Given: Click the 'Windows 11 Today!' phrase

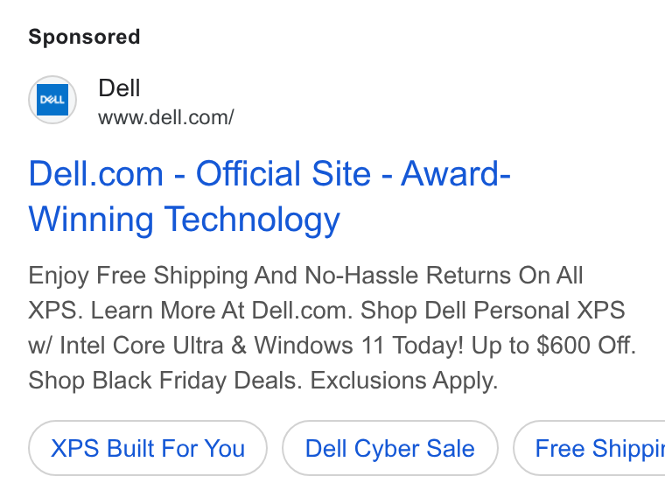Looking at the screenshot, I should (x=359, y=345).
